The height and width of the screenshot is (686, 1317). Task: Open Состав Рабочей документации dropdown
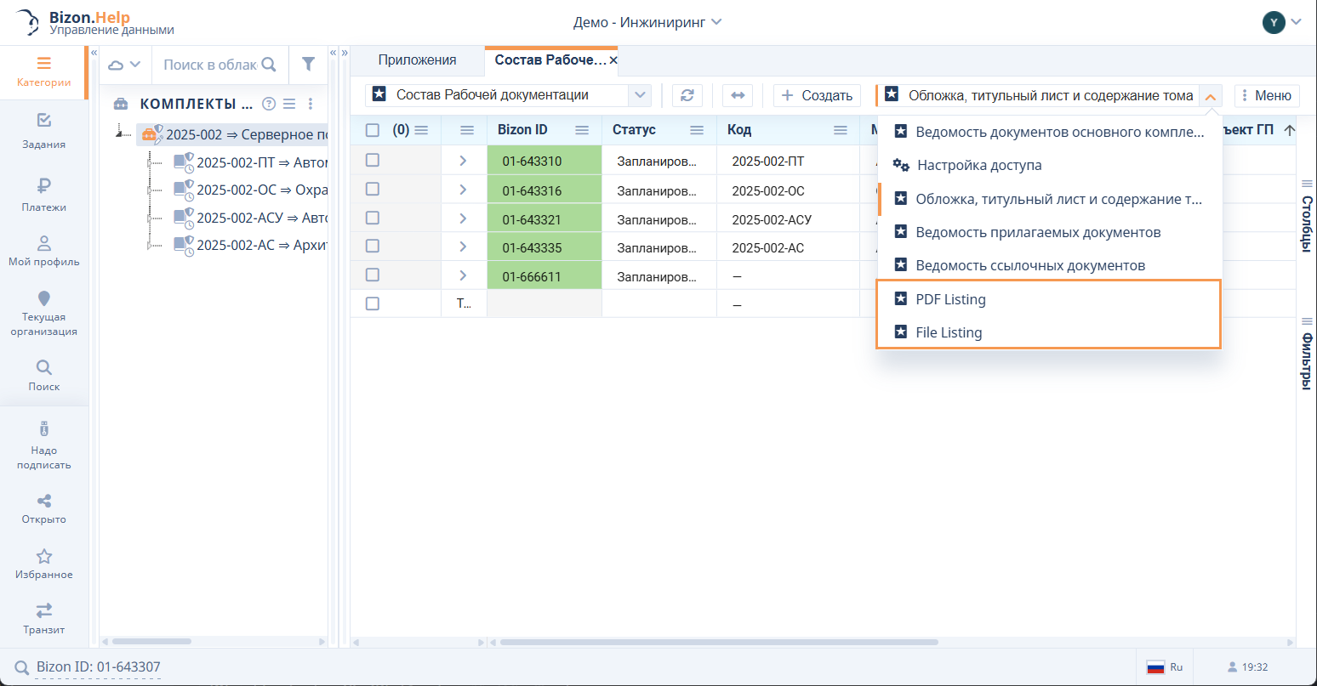(640, 95)
